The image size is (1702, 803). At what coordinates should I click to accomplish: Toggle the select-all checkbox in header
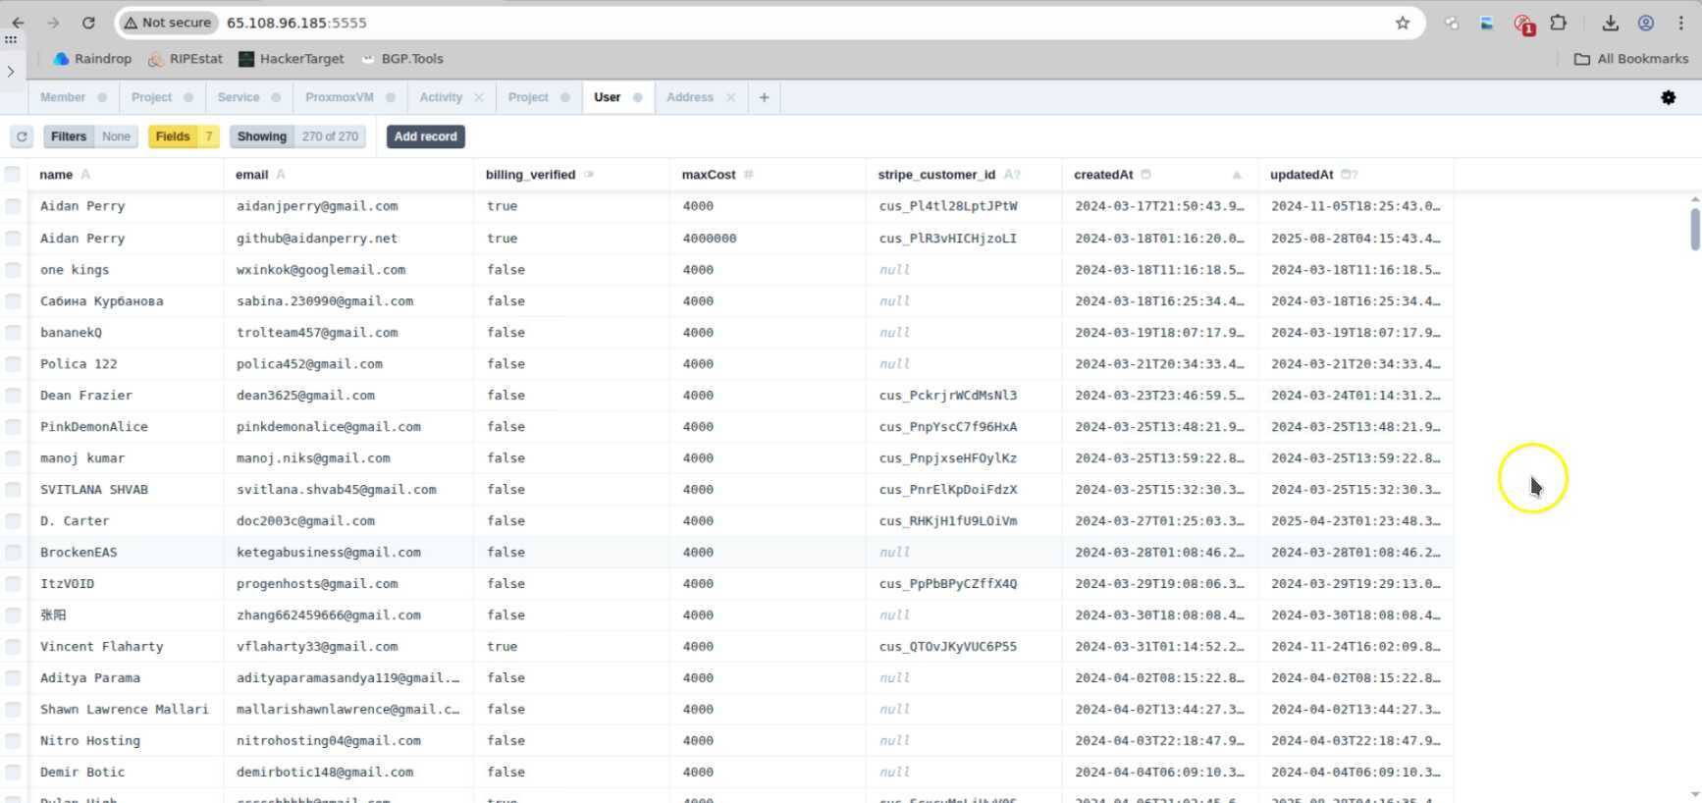13,175
